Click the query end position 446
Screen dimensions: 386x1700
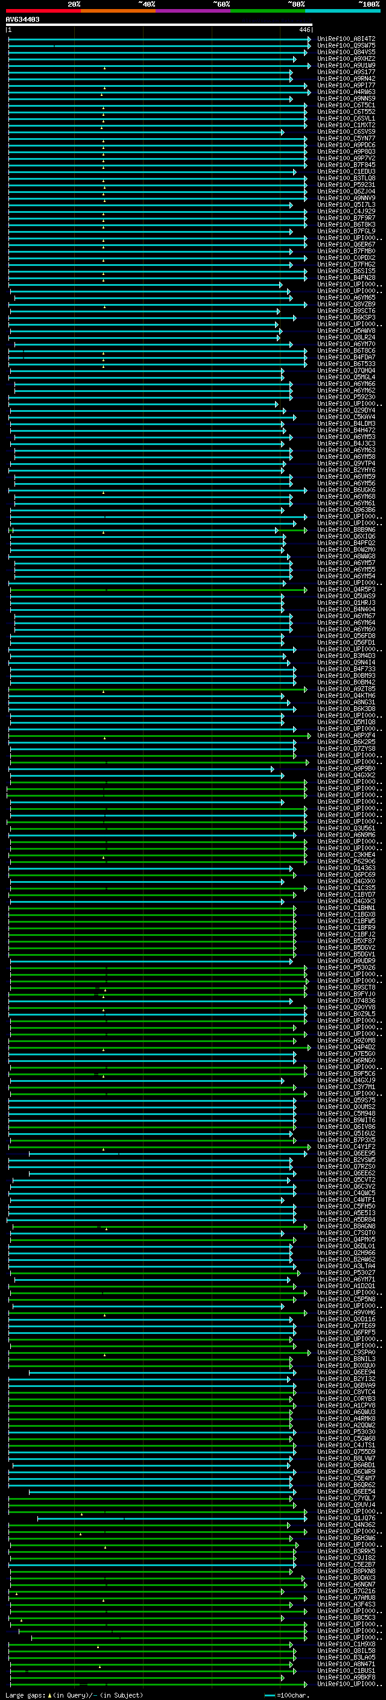(304, 30)
